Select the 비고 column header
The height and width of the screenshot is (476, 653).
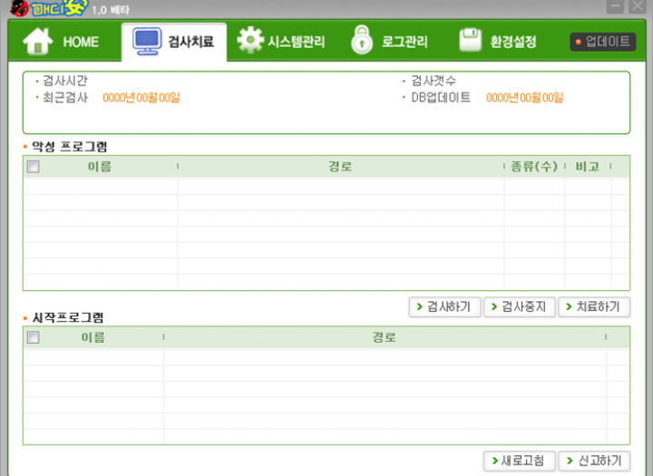[588, 167]
